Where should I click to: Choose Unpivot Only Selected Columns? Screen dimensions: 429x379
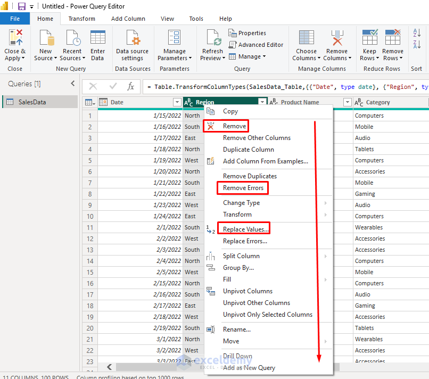pos(268,315)
